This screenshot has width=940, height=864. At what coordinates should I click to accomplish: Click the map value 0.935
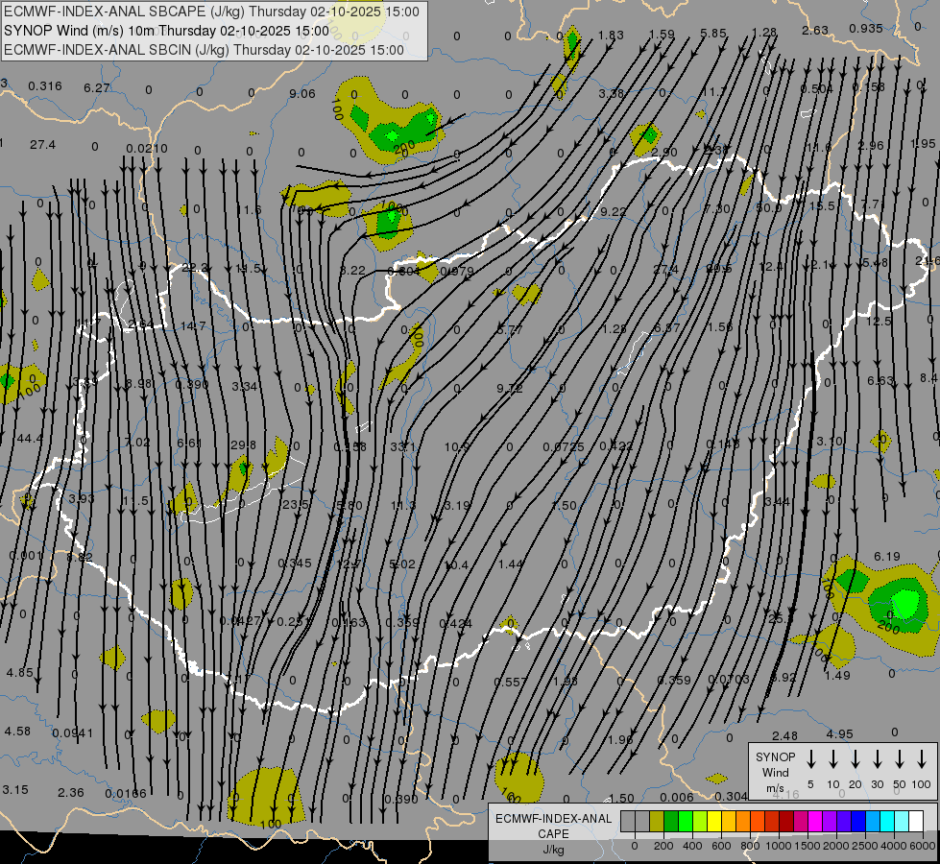click(866, 28)
